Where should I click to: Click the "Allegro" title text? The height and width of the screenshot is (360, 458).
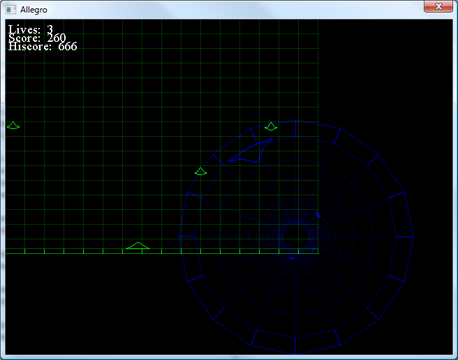tap(35, 7)
